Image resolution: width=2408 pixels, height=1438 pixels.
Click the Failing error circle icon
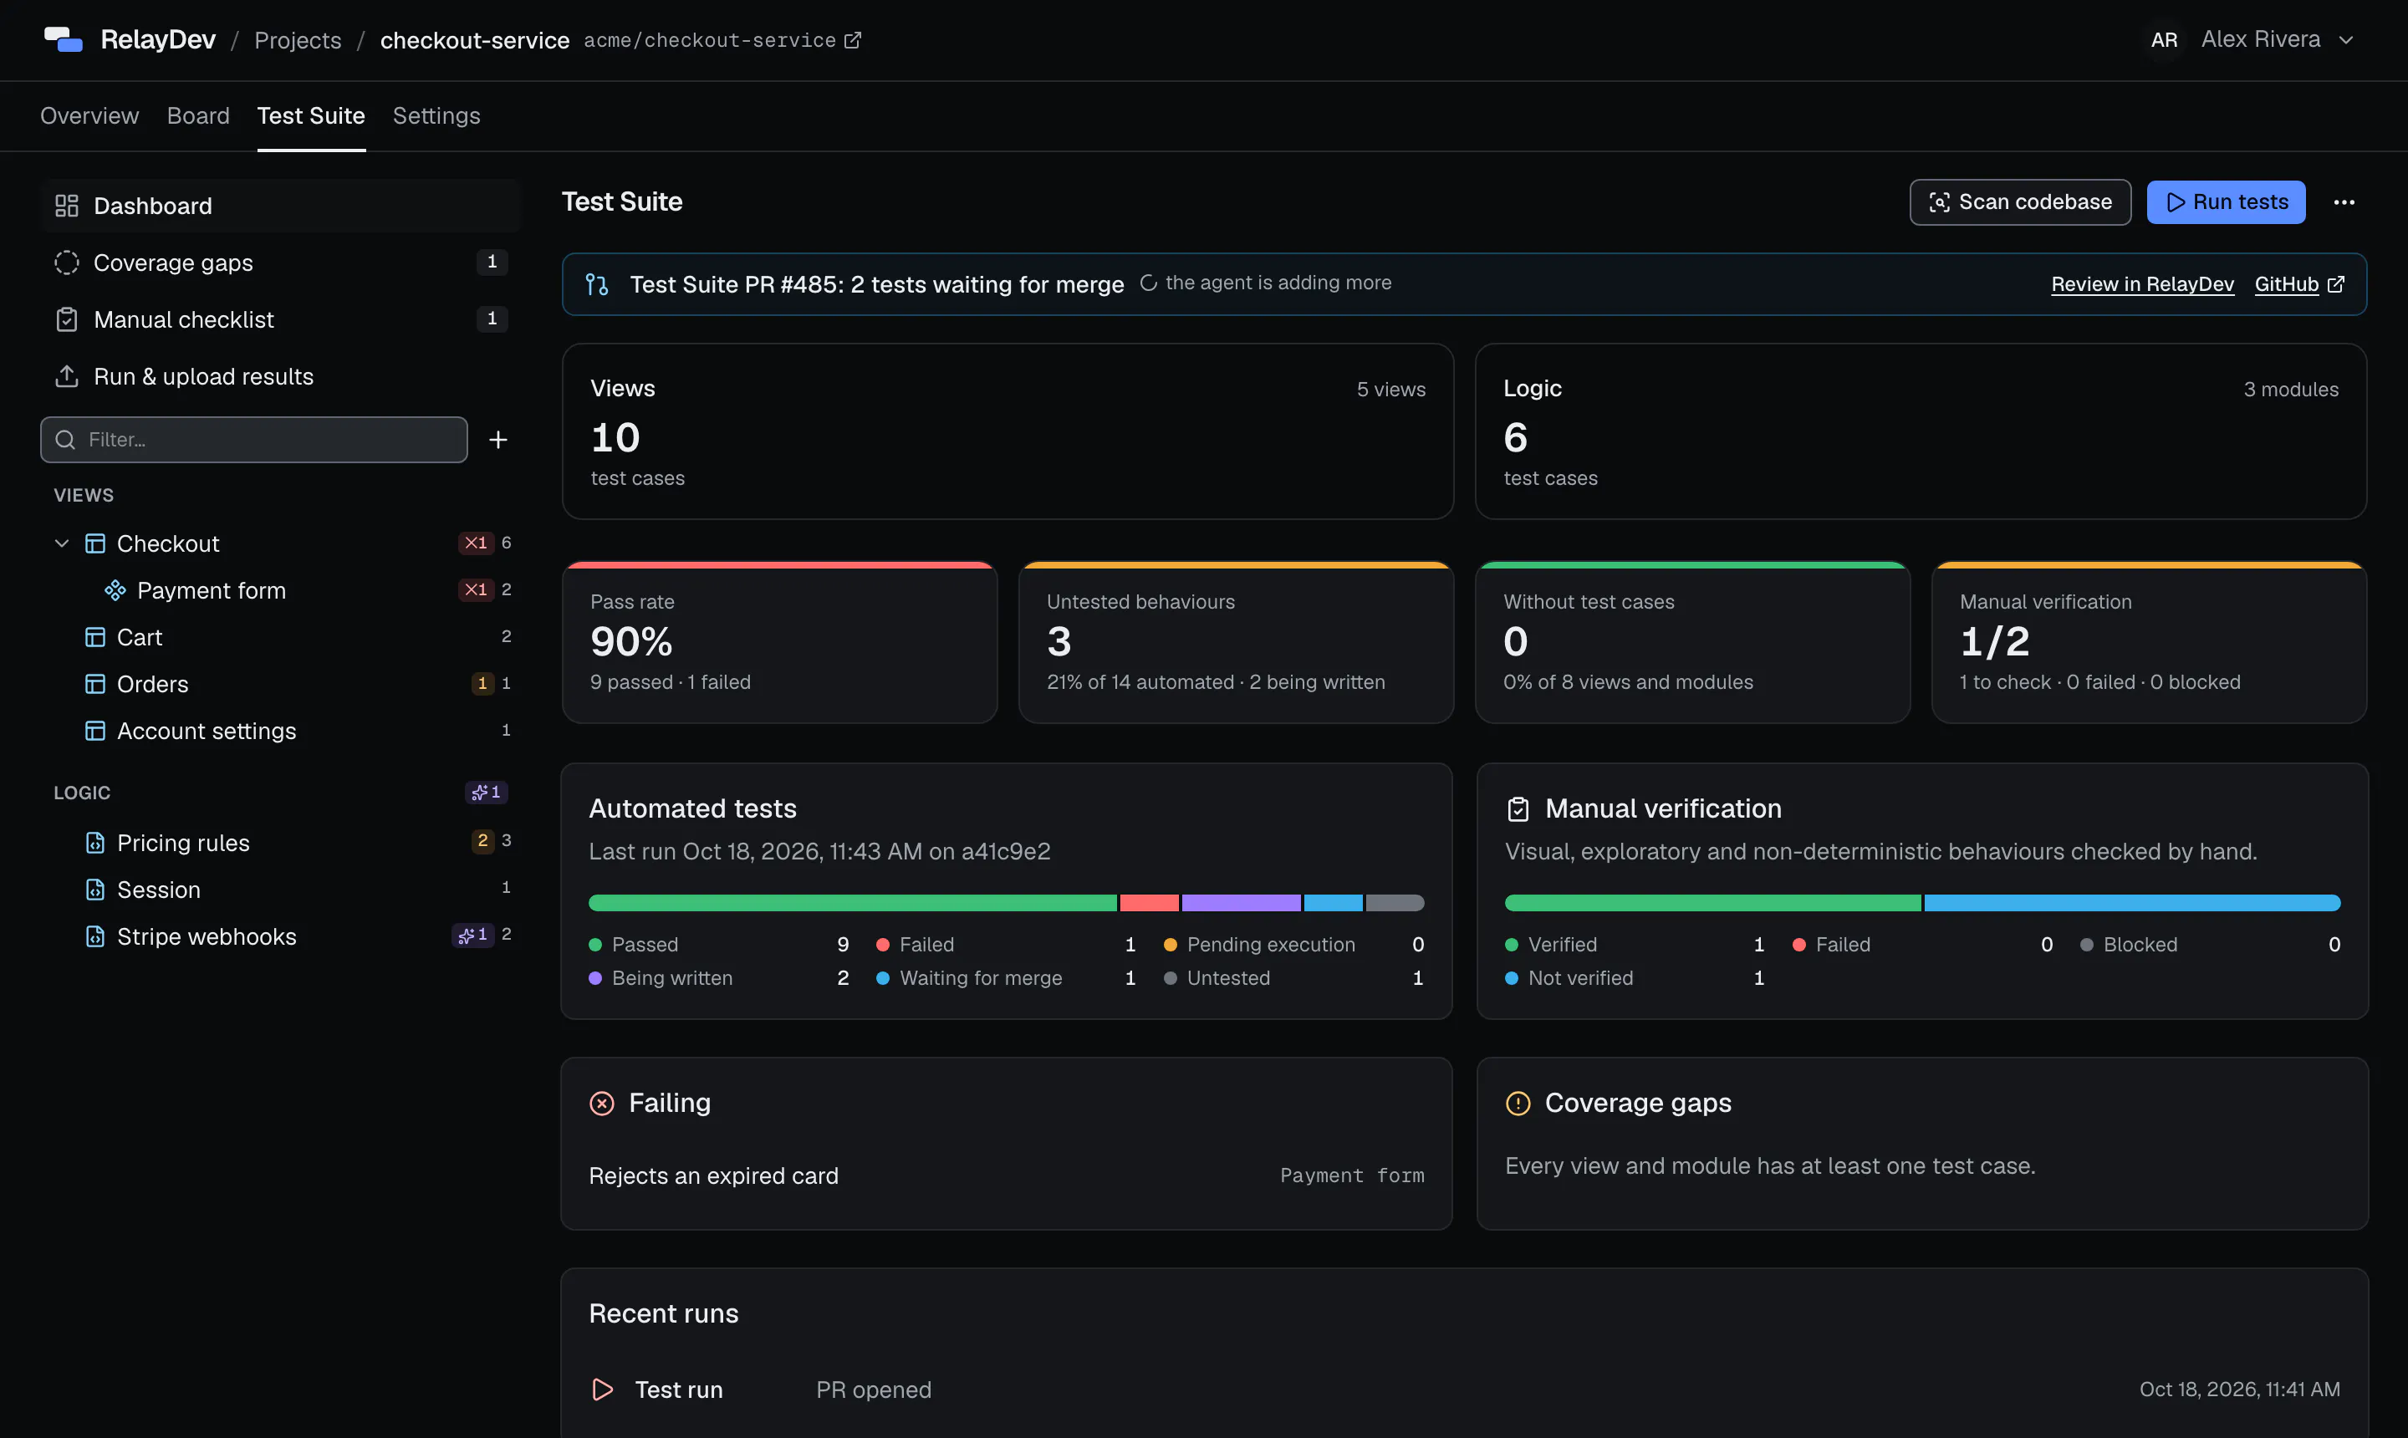[602, 1103]
